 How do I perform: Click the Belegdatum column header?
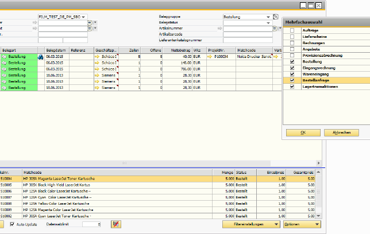coord(56,50)
